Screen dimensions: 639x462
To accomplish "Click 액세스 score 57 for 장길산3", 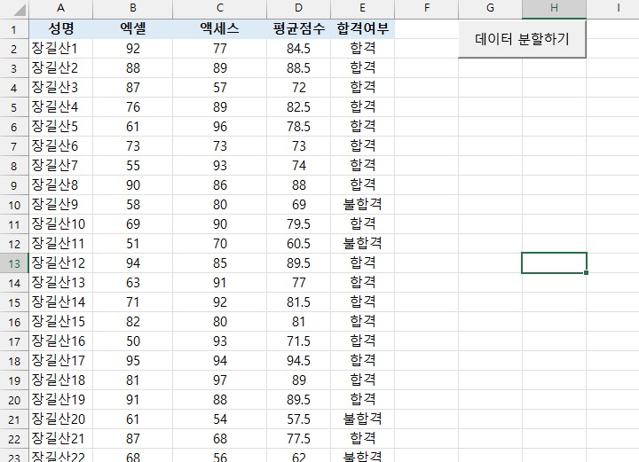I will [x=220, y=88].
